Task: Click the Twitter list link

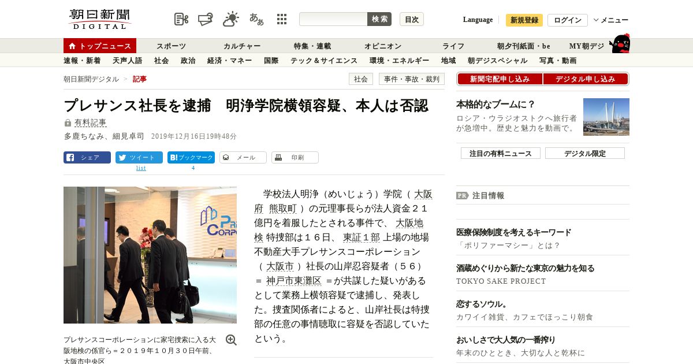Action: [x=141, y=168]
